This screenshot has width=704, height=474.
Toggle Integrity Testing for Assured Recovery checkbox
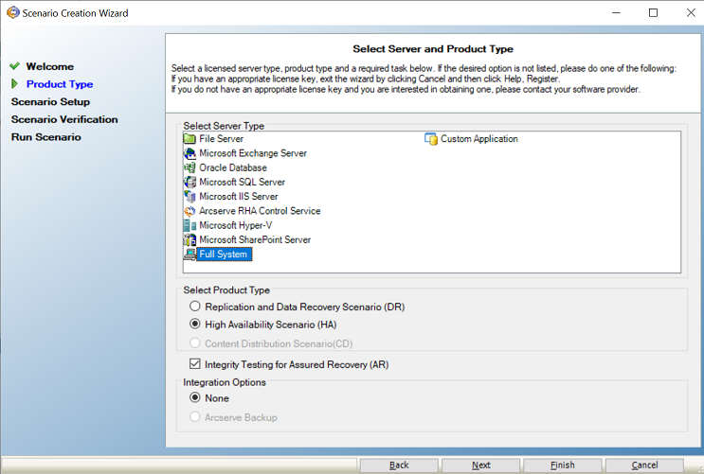(195, 363)
